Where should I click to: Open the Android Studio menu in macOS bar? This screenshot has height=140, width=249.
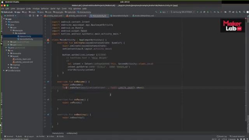tap(12, 2)
